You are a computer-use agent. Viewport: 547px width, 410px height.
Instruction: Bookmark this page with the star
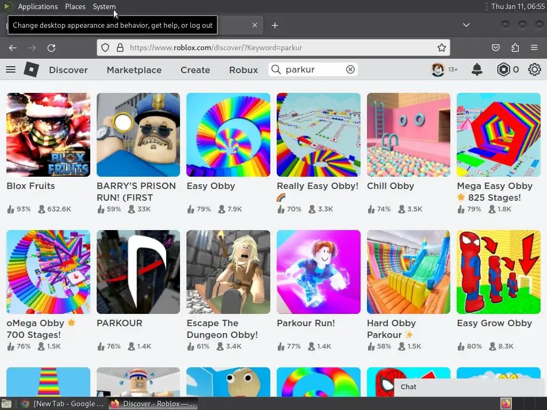click(x=442, y=48)
